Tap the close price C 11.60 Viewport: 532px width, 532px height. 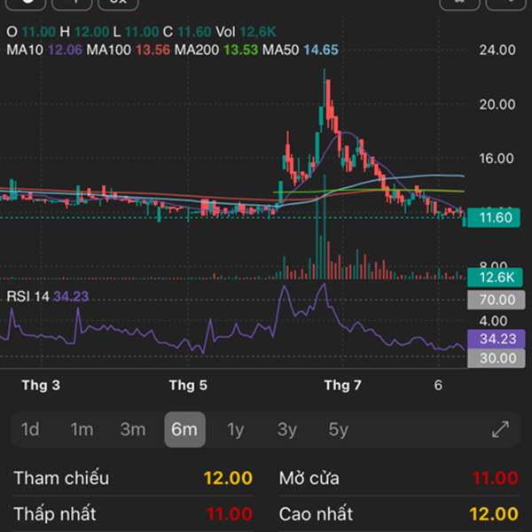(x=187, y=32)
